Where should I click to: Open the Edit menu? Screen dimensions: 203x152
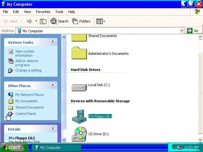coord(16,12)
